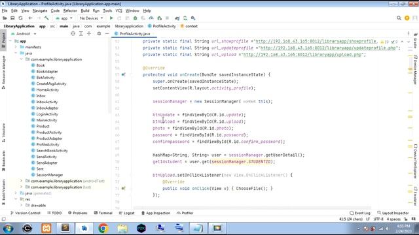
Task: Click Select Opened File target icon
Action: [73, 33]
